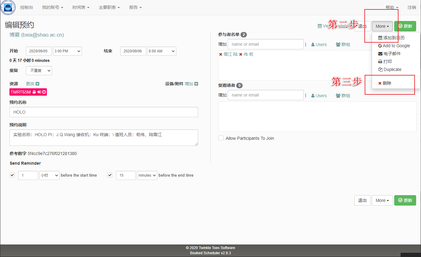Click the plus icon beside 设备/附件 增加

(196, 84)
